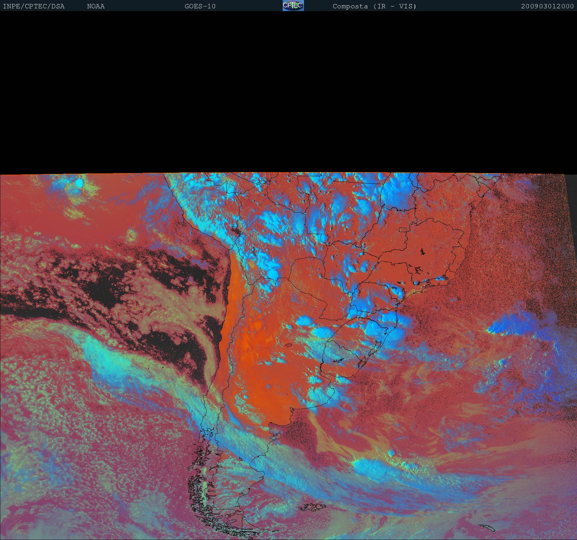Image resolution: width=577 pixels, height=540 pixels.
Task: Select the INPE/CPTEC/DSA header label
Action: pyautogui.click(x=34, y=6)
